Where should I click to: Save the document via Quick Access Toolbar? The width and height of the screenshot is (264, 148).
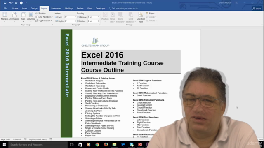tap(5, 3)
